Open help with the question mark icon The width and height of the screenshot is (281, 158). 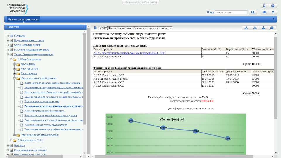click(x=273, y=12)
